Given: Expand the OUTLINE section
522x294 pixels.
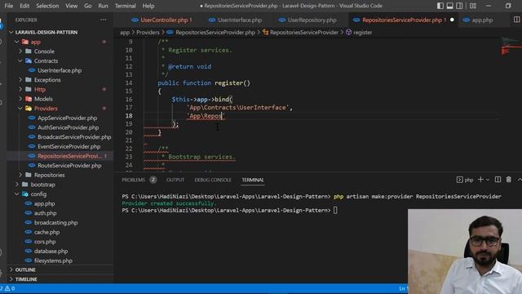Looking at the screenshot, I should pos(25,269).
